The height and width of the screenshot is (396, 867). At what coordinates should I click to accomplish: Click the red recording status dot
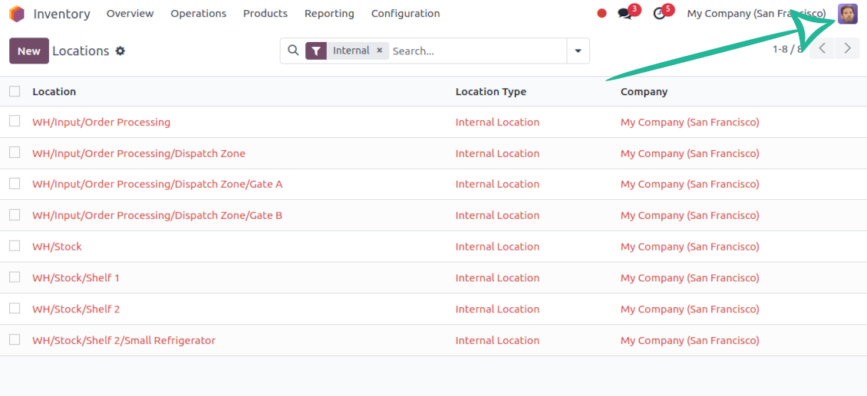pyautogui.click(x=602, y=14)
